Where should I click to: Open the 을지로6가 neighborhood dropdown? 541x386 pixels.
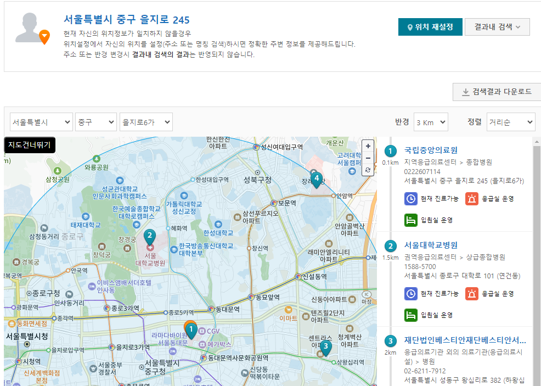tap(146, 122)
